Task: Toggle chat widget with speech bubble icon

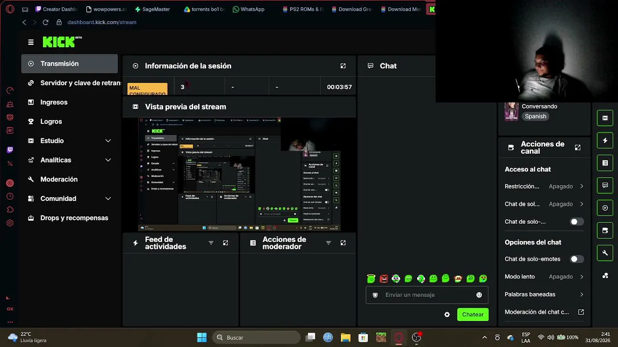Action: (x=605, y=186)
